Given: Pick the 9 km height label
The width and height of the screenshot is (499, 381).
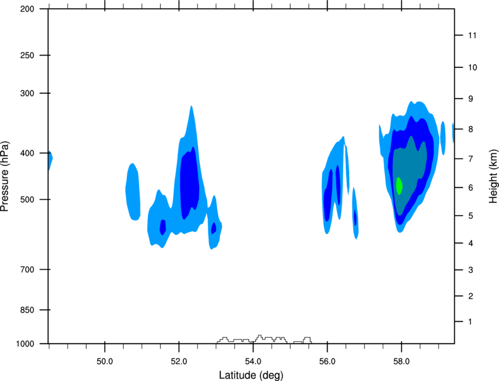Looking at the screenshot, I should point(471,99).
